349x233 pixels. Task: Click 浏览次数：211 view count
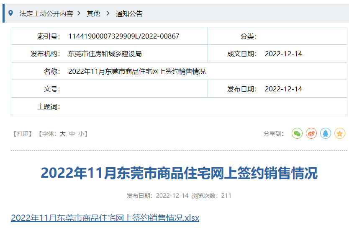[x=211, y=196]
